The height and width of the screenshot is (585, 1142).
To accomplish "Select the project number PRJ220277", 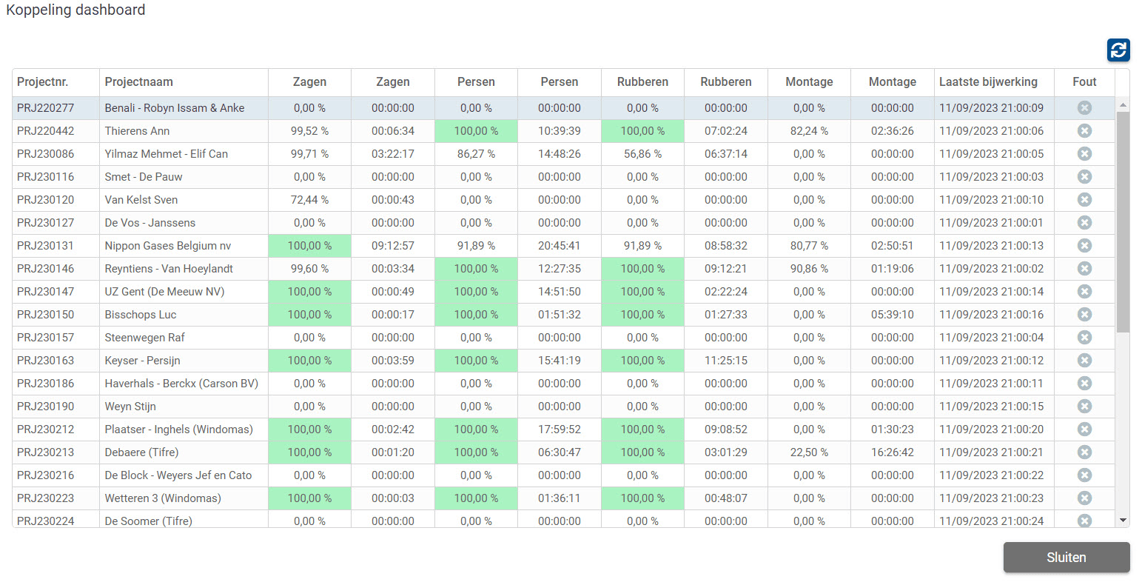I will tap(46, 108).
